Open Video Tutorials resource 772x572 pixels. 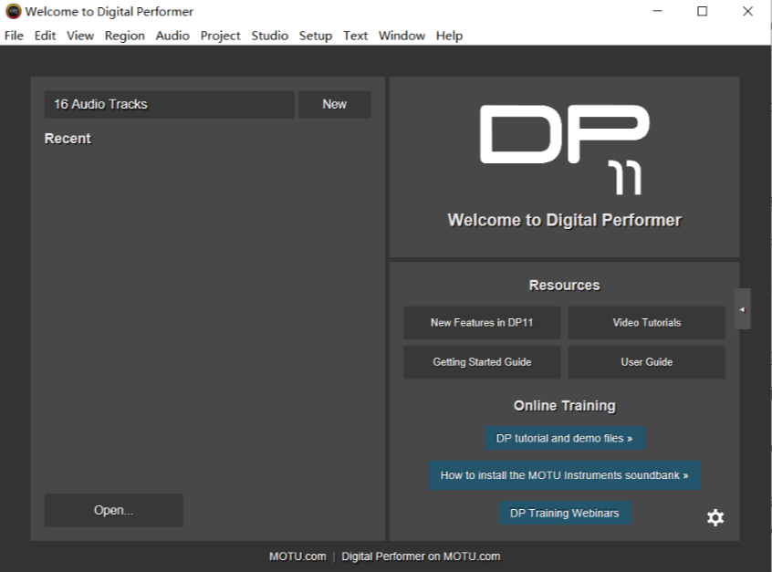646,322
